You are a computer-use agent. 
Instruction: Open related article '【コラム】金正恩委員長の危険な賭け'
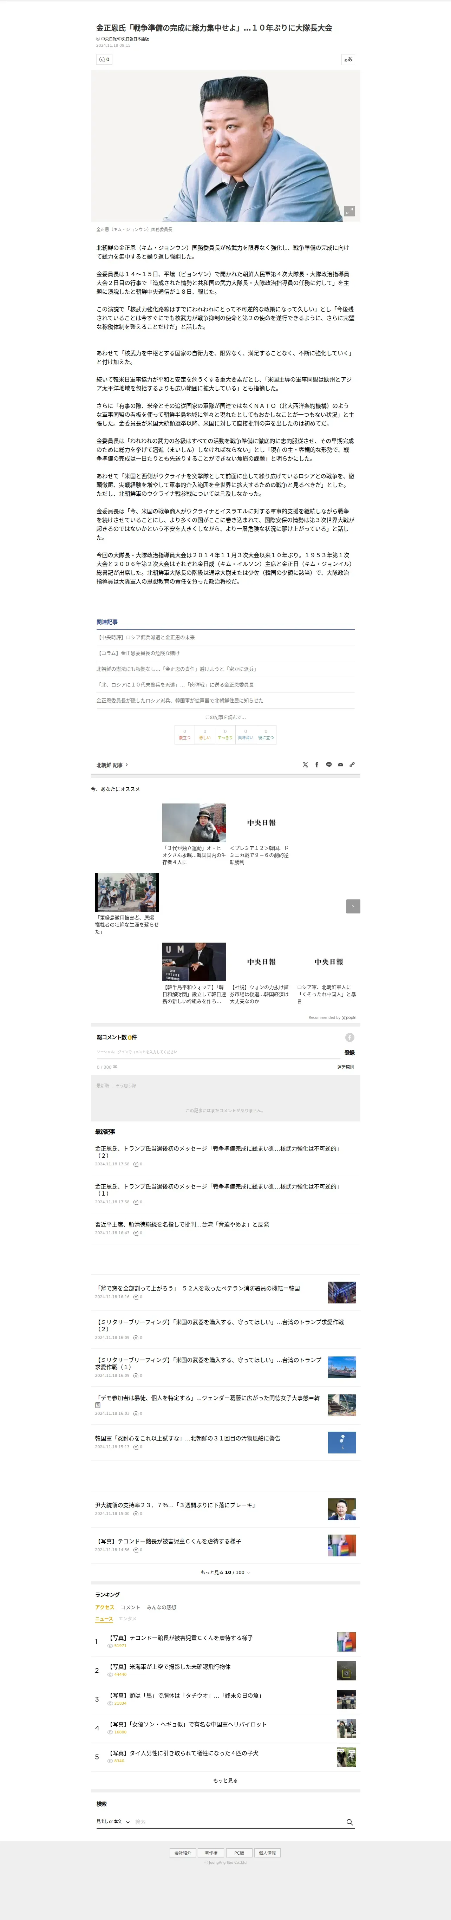pyautogui.click(x=138, y=653)
